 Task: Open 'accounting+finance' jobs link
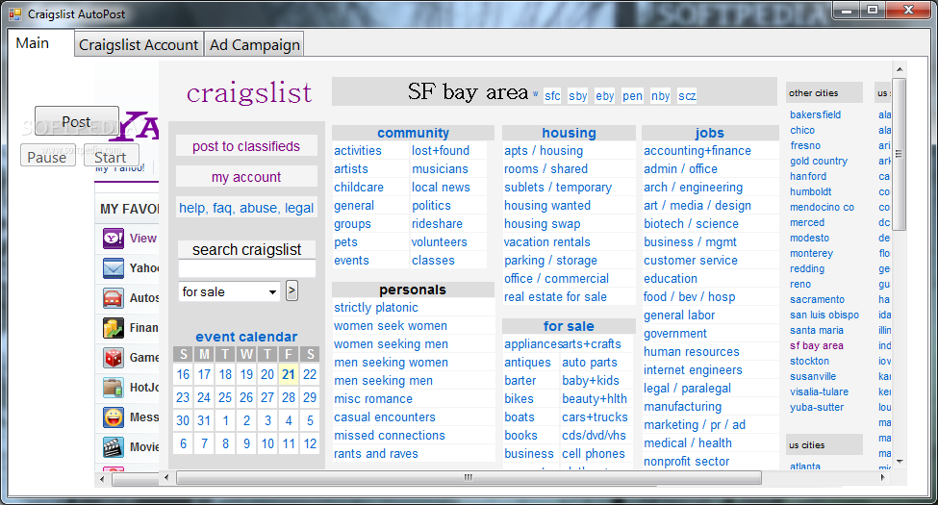pos(697,151)
